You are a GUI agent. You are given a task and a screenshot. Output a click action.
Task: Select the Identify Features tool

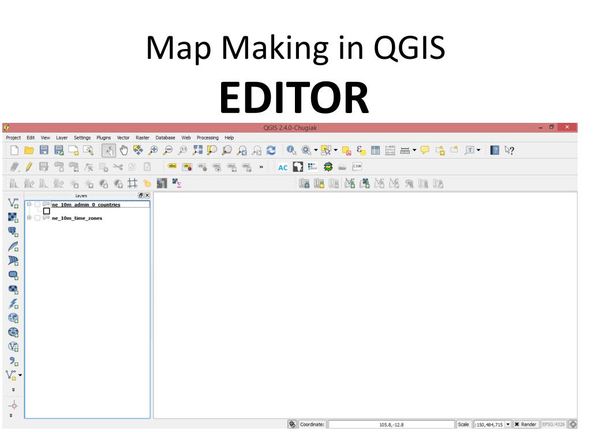[291, 151]
